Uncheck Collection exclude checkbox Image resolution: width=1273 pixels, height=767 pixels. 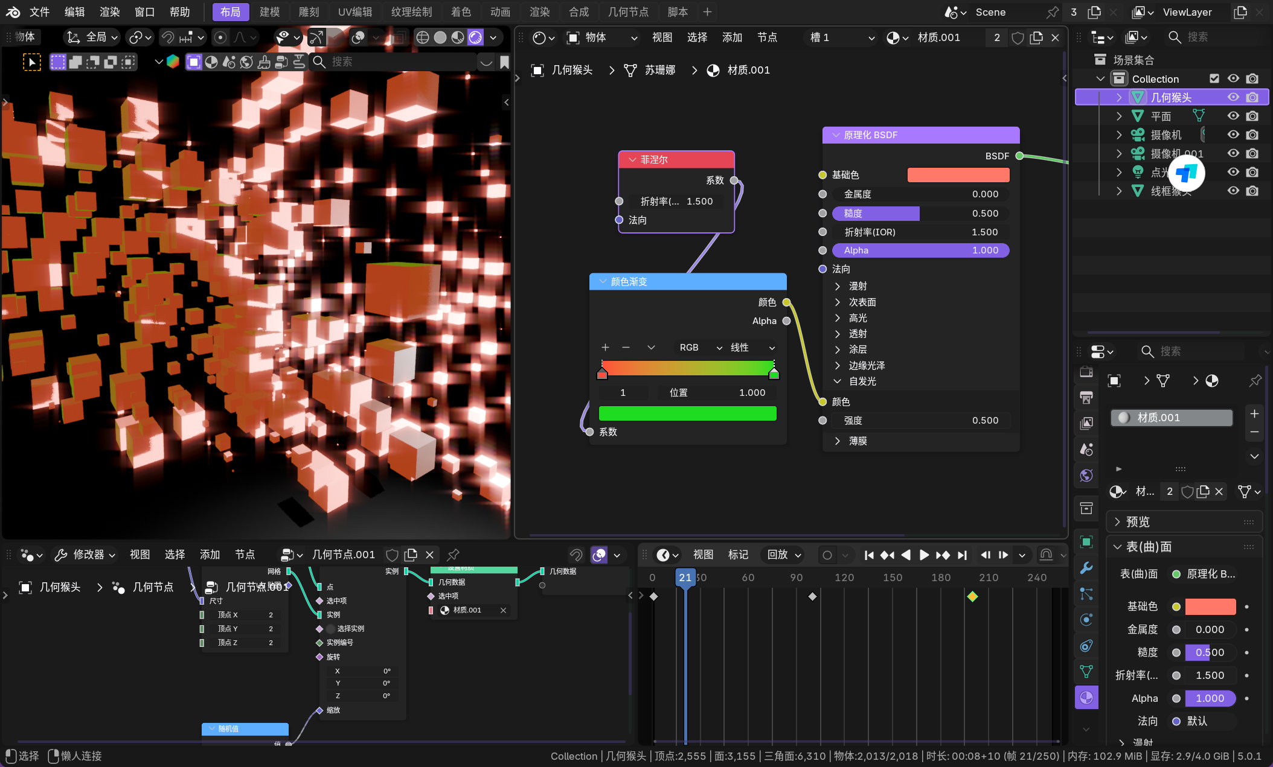[x=1214, y=78]
